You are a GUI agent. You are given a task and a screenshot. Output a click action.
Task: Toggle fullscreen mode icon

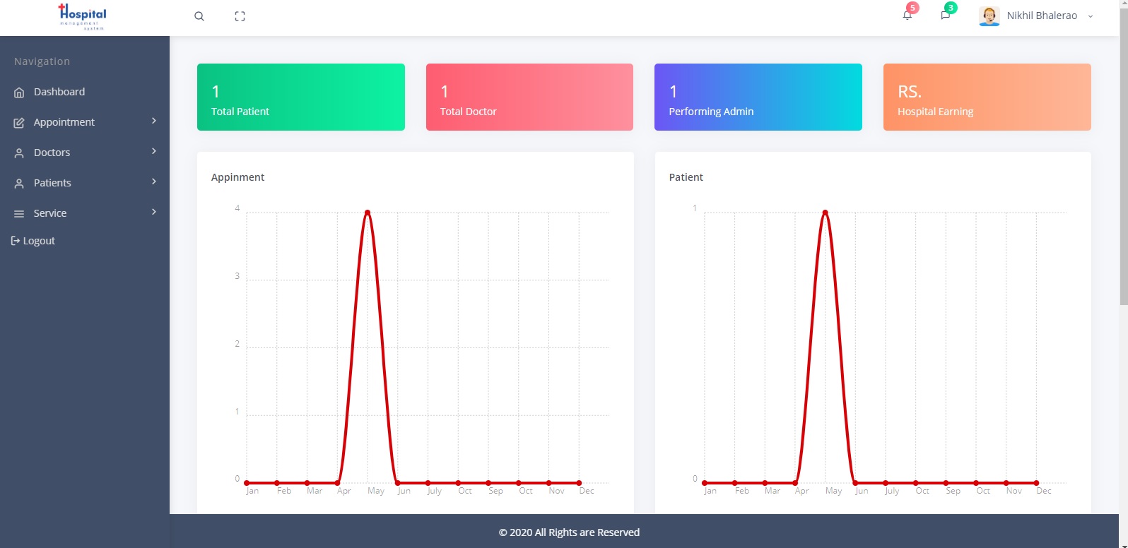click(x=240, y=16)
